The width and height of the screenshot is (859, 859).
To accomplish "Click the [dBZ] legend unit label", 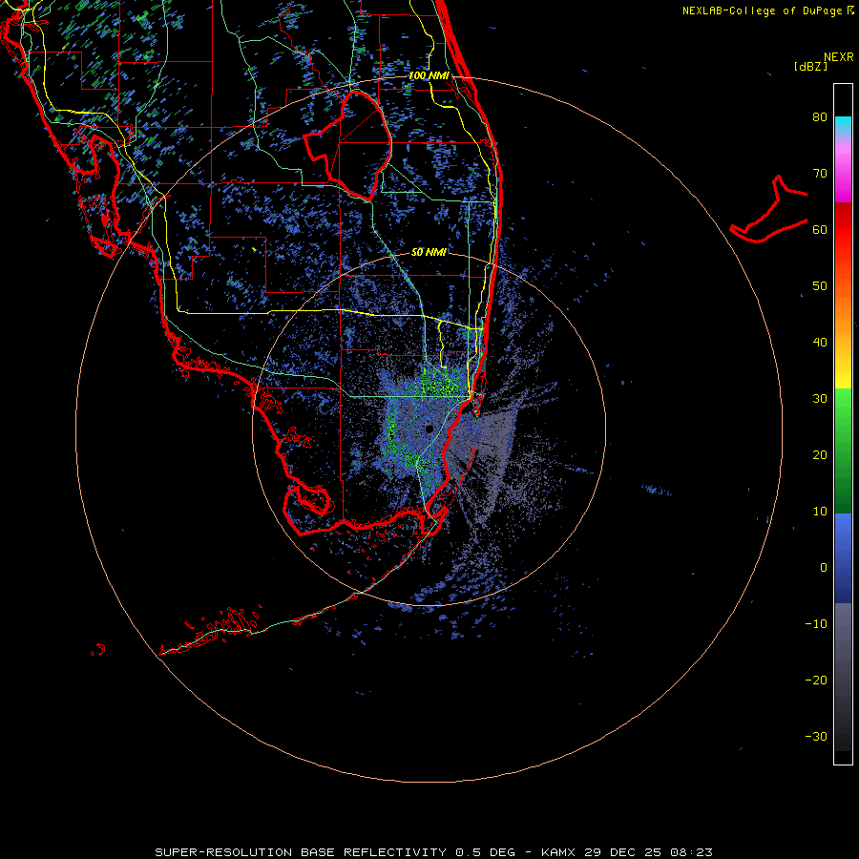I will 810,67.
